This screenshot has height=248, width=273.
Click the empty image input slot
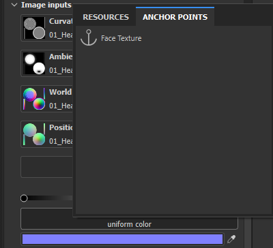pos(46,167)
